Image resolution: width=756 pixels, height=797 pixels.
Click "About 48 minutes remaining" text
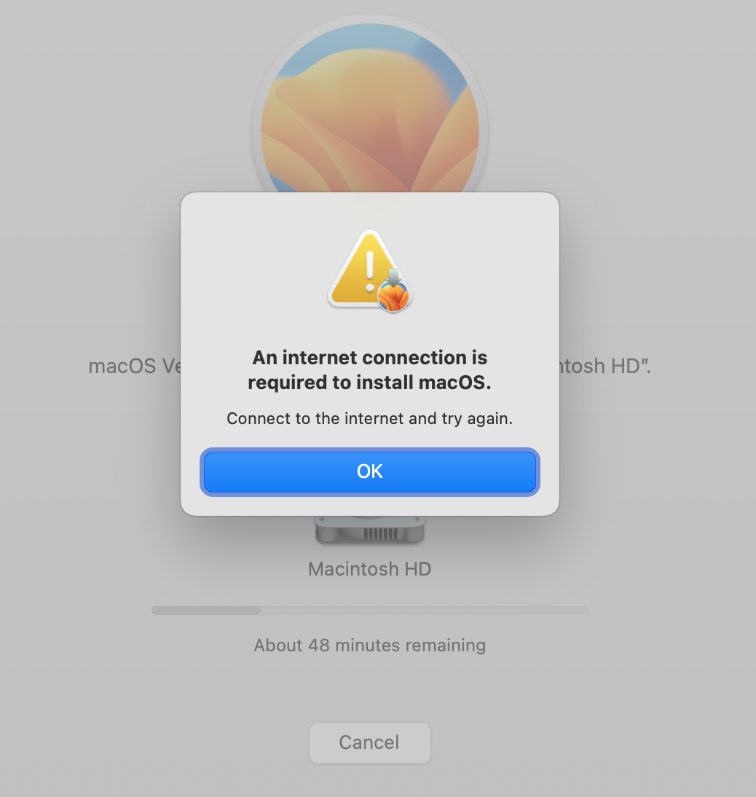(x=370, y=645)
